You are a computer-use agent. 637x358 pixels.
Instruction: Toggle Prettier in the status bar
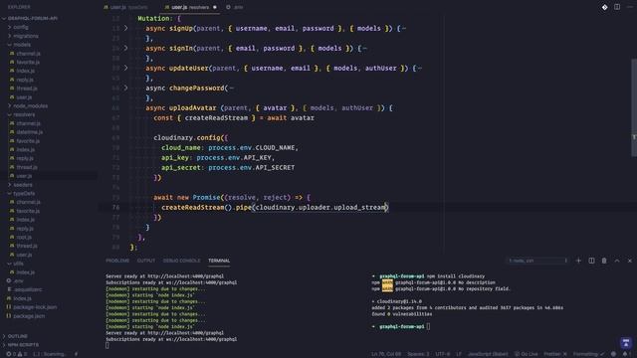[x=555, y=354]
